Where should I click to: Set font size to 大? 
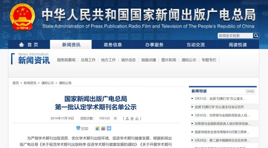[x=127, y=118]
